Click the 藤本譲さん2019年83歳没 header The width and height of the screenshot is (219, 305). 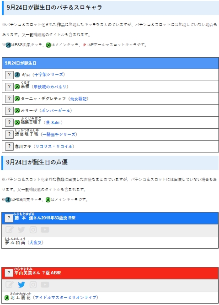[110, 218]
